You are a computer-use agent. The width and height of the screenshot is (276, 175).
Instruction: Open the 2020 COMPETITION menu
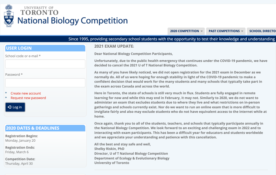click(x=185, y=31)
